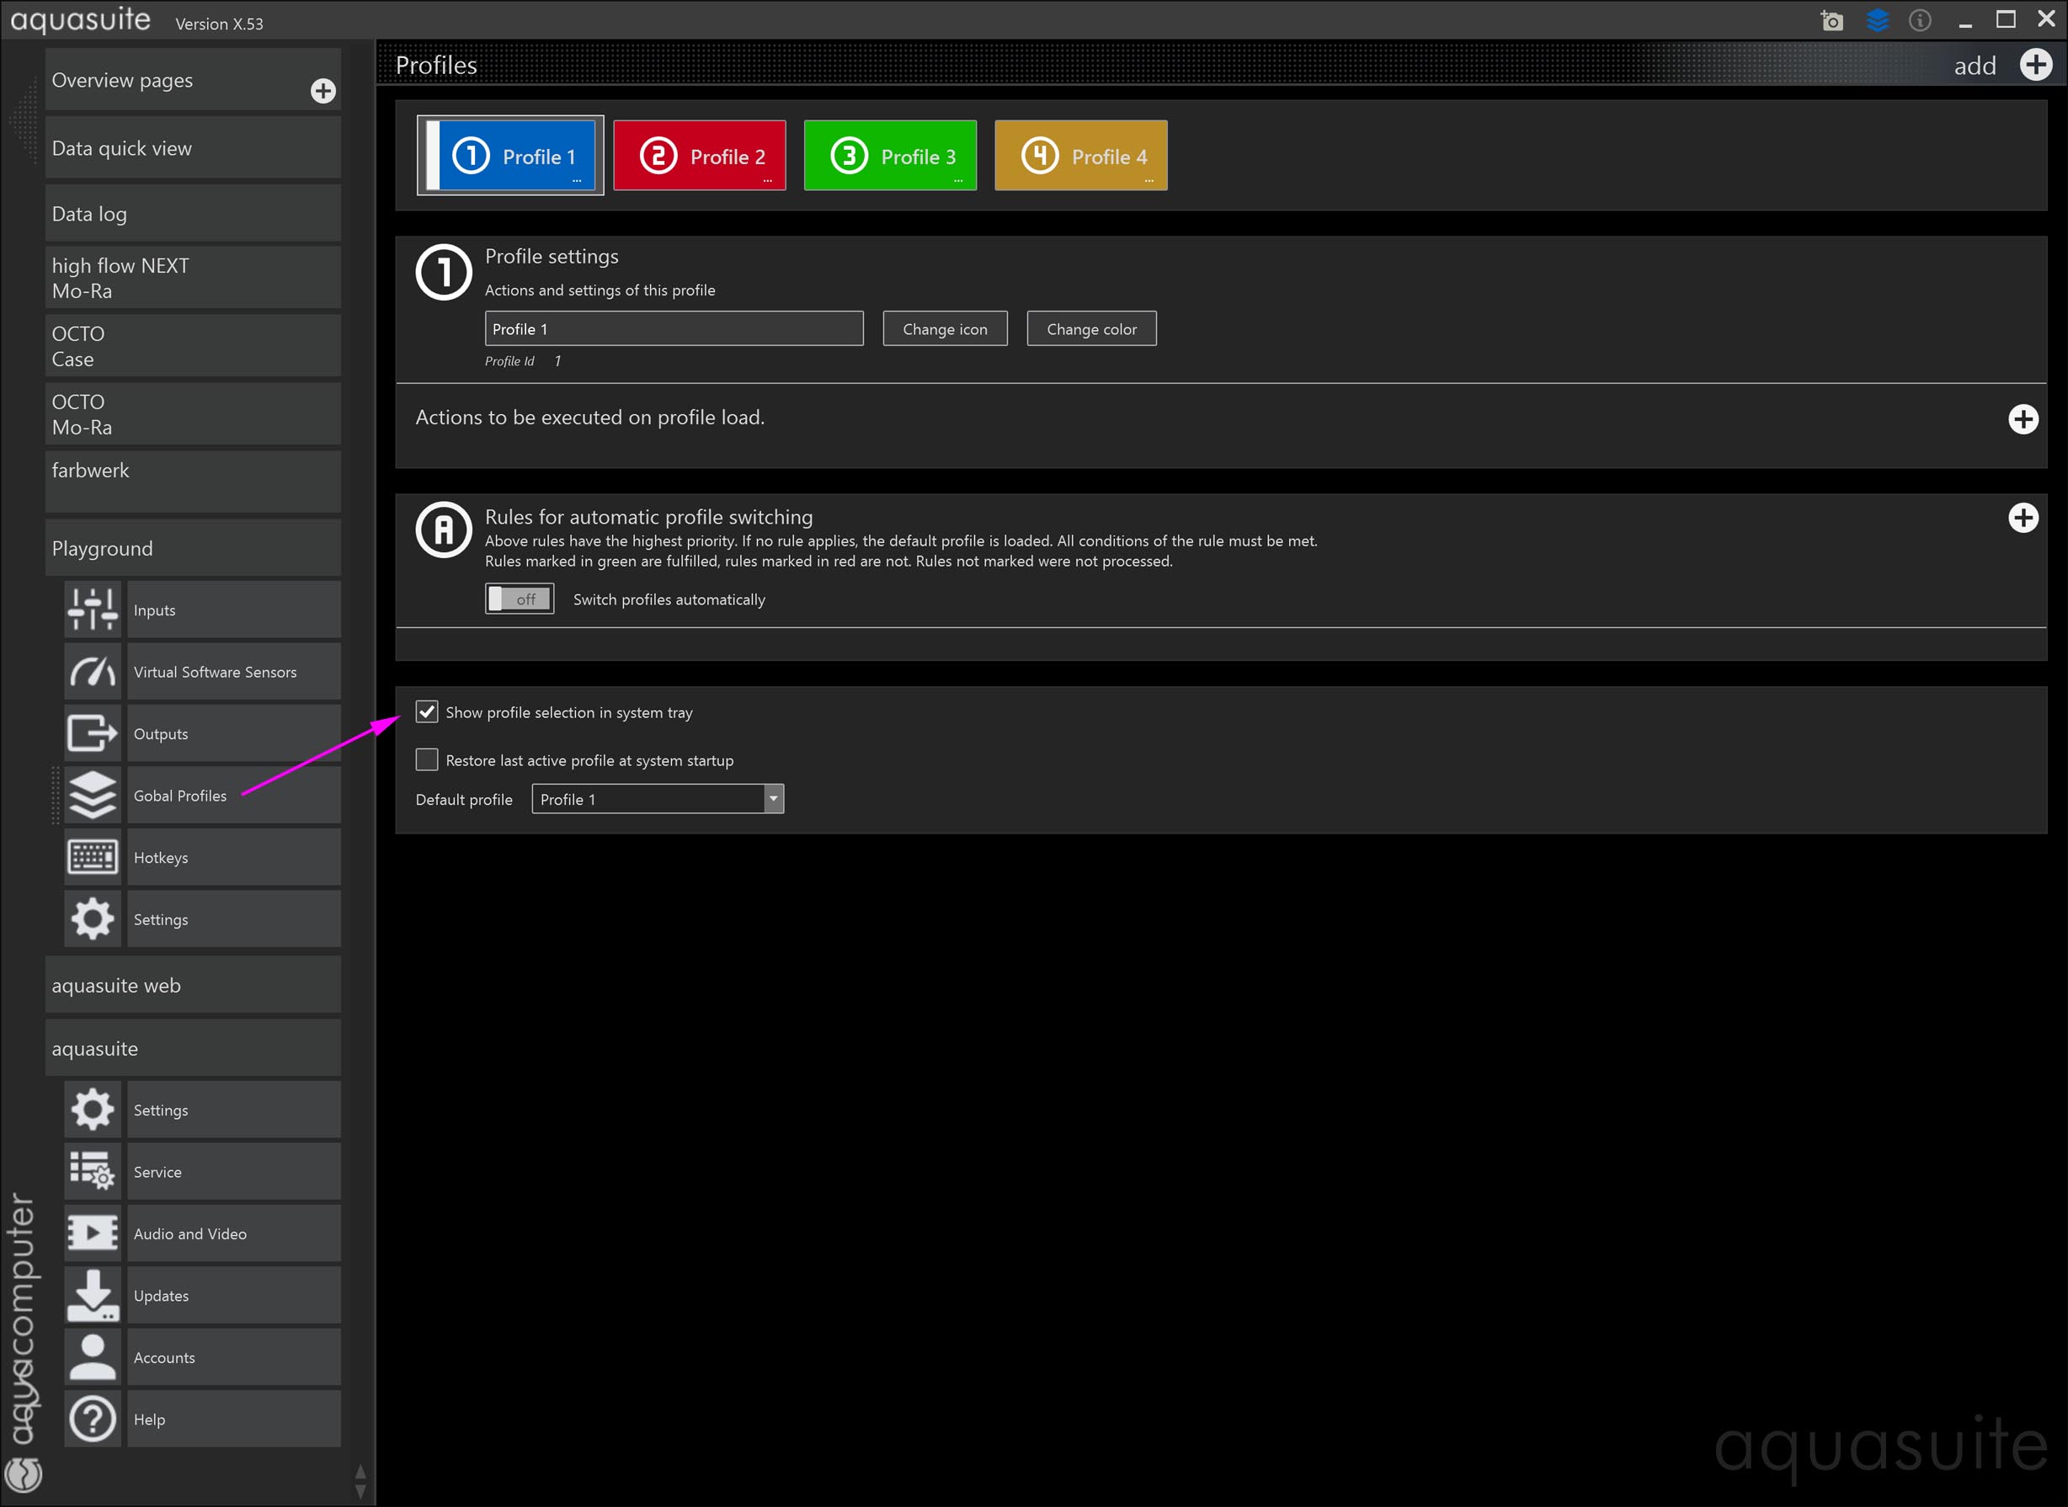Expand the Playground section
Viewport: 2068px width, 1507px height.
[193, 548]
